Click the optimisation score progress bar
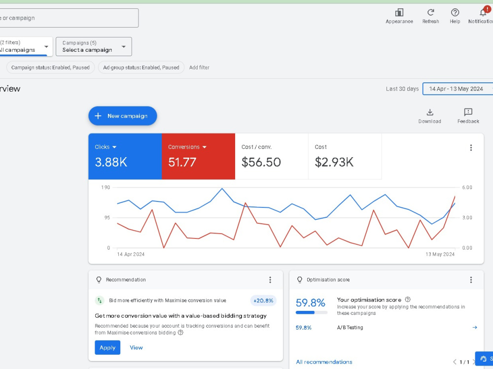This screenshot has height=369, width=493. pos(311,312)
